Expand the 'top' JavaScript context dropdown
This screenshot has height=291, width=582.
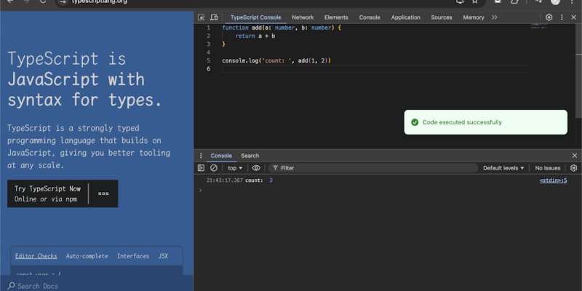pyautogui.click(x=235, y=168)
